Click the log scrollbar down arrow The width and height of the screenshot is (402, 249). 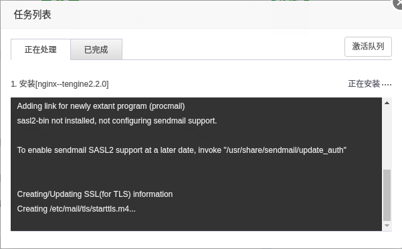point(387,226)
